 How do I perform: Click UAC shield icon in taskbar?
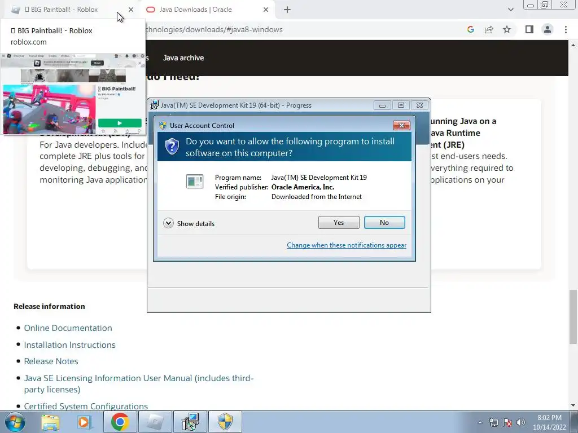click(x=225, y=422)
